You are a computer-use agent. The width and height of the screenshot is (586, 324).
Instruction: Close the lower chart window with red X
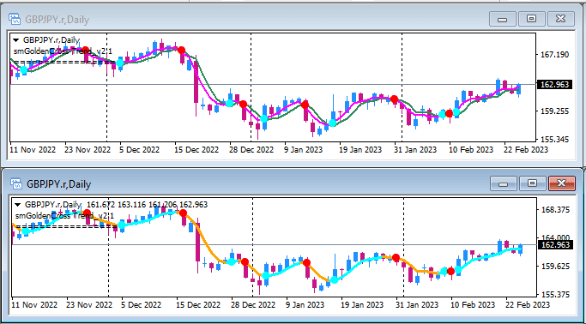562,183
